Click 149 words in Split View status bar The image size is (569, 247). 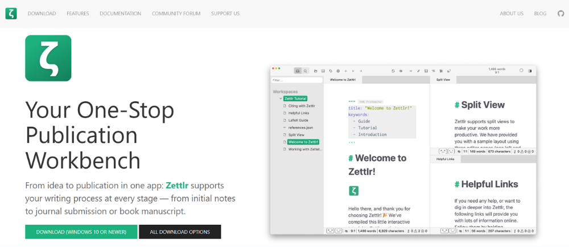click(x=478, y=151)
